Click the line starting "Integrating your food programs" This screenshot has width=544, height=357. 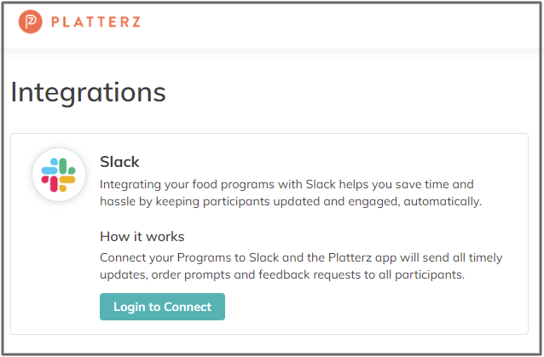click(286, 184)
